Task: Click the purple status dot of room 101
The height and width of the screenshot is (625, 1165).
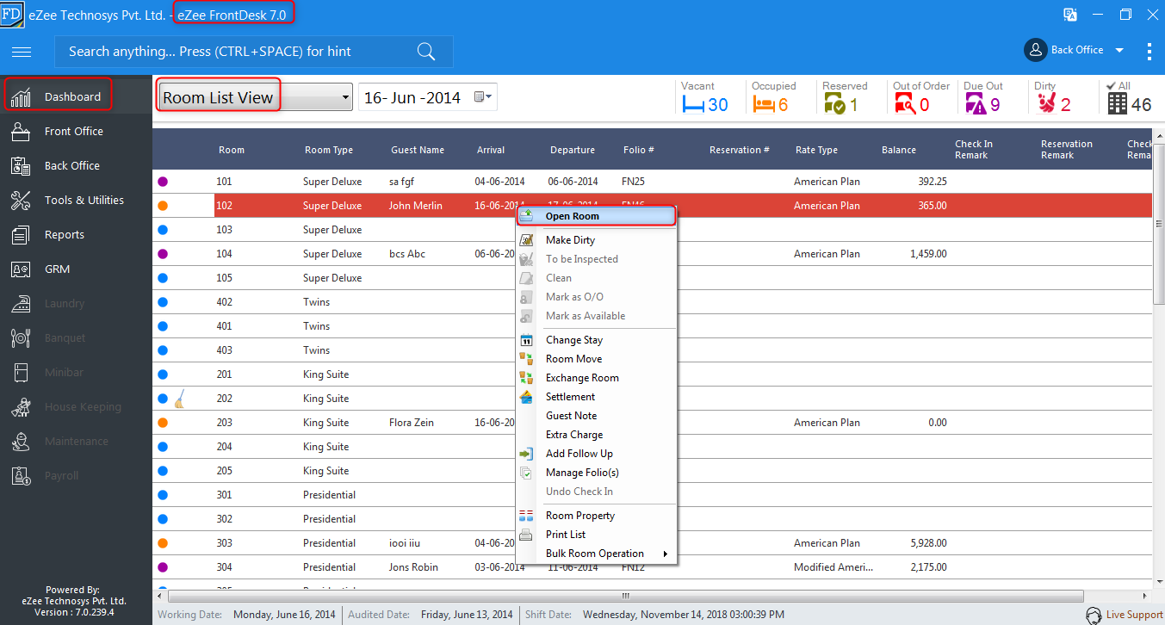Action: (163, 182)
